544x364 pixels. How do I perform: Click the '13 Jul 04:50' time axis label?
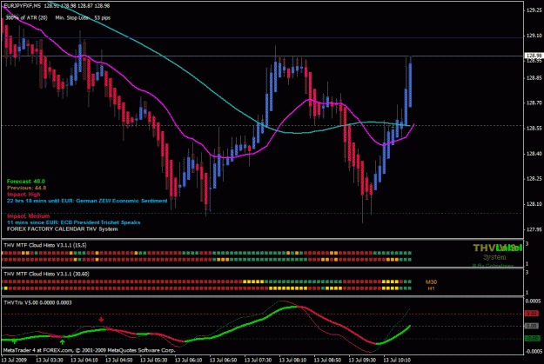click(119, 361)
